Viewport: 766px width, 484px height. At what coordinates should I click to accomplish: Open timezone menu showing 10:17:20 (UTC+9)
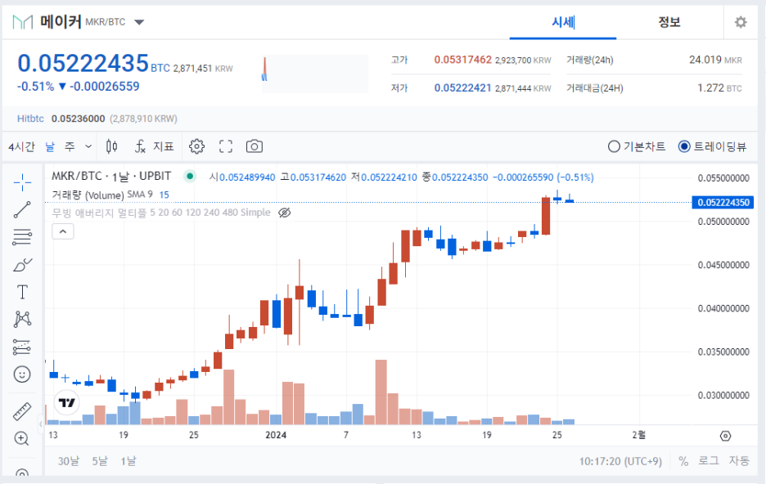(620, 461)
